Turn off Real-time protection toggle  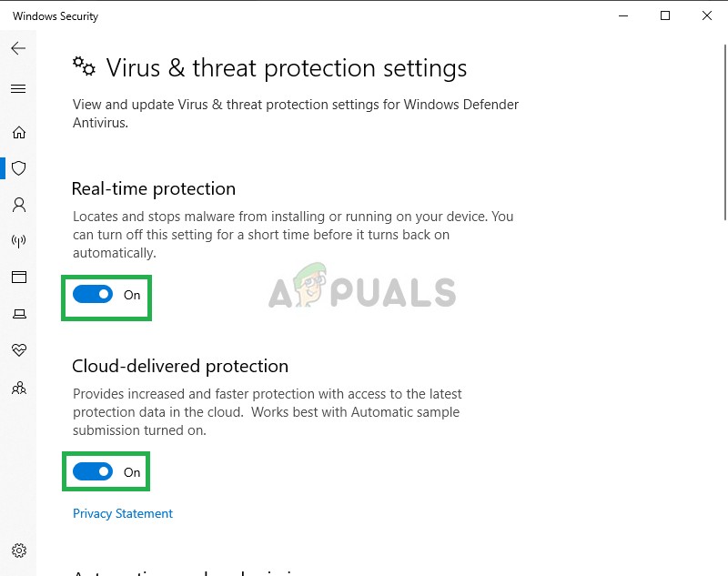(93, 295)
